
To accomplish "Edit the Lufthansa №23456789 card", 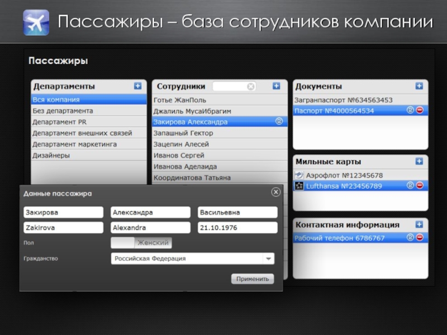I will [410, 185].
